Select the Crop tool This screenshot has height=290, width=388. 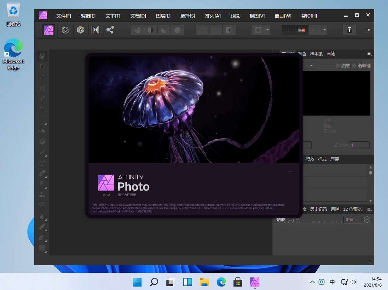42,88
